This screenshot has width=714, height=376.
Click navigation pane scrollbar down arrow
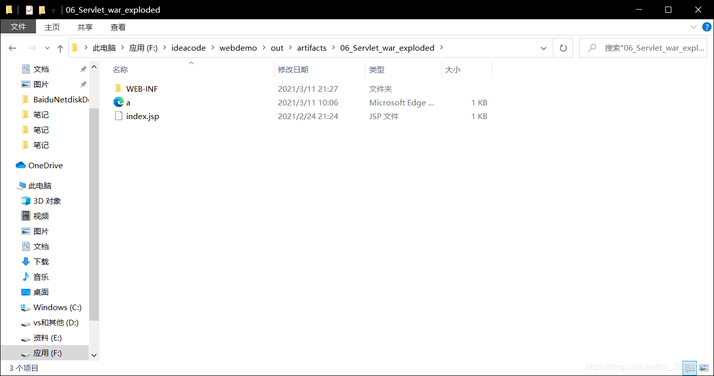(94, 356)
